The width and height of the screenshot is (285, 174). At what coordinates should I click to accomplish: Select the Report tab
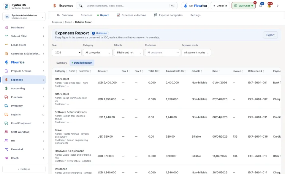pyautogui.click(x=103, y=15)
